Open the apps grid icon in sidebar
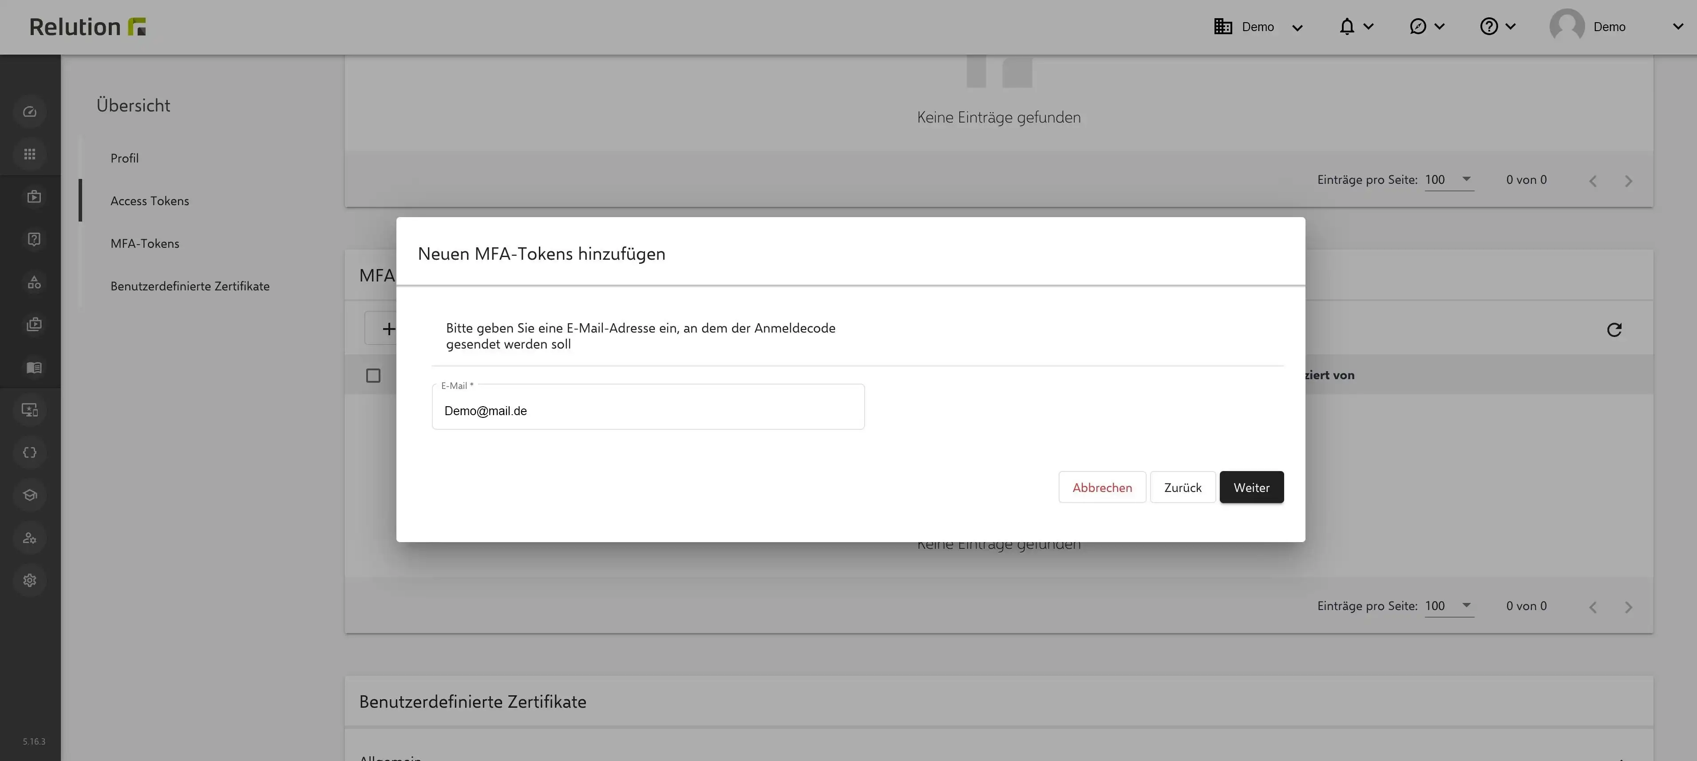The height and width of the screenshot is (761, 1697). coord(30,154)
